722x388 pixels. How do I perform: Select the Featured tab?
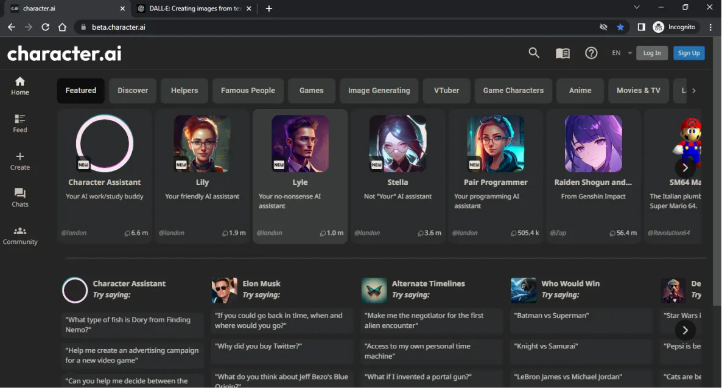point(80,91)
